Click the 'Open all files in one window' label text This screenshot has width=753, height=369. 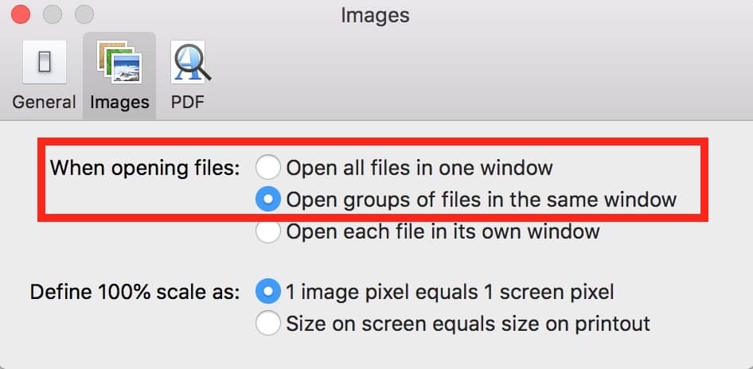tap(419, 168)
